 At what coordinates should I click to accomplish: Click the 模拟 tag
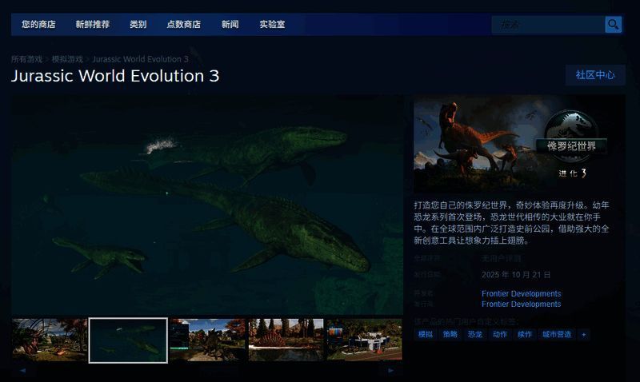(426, 334)
